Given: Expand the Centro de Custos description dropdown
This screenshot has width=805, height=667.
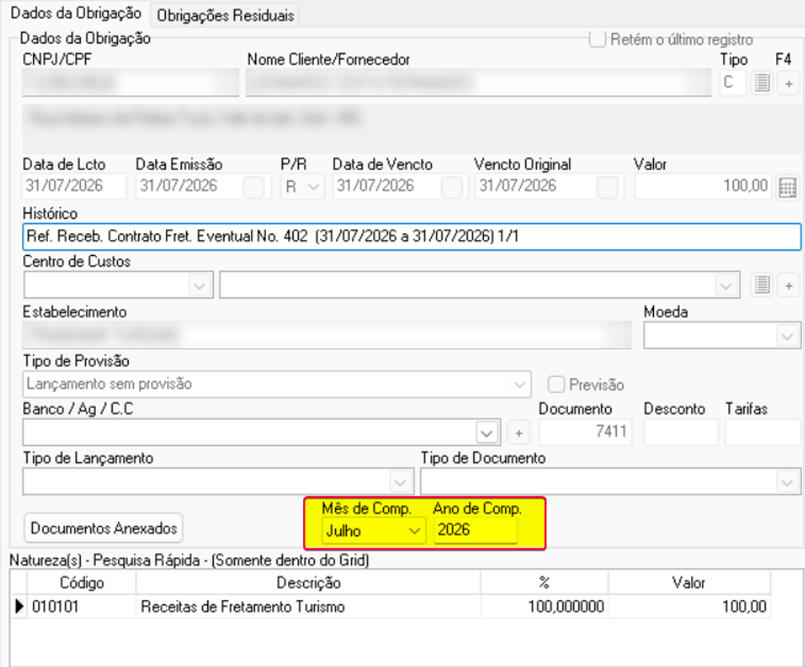Looking at the screenshot, I should [x=726, y=285].
